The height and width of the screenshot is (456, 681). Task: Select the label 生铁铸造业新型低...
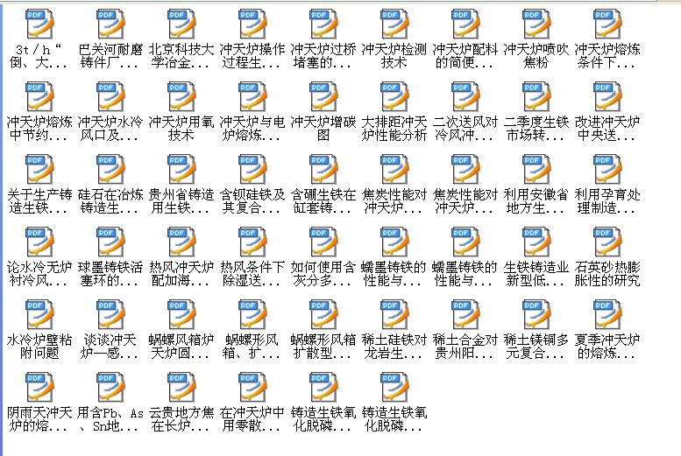(536, 273)
